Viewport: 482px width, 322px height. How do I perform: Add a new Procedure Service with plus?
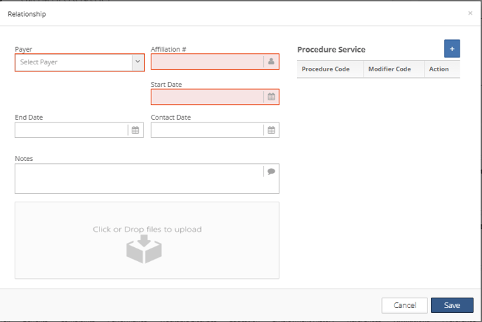click(x=452, y=49)
